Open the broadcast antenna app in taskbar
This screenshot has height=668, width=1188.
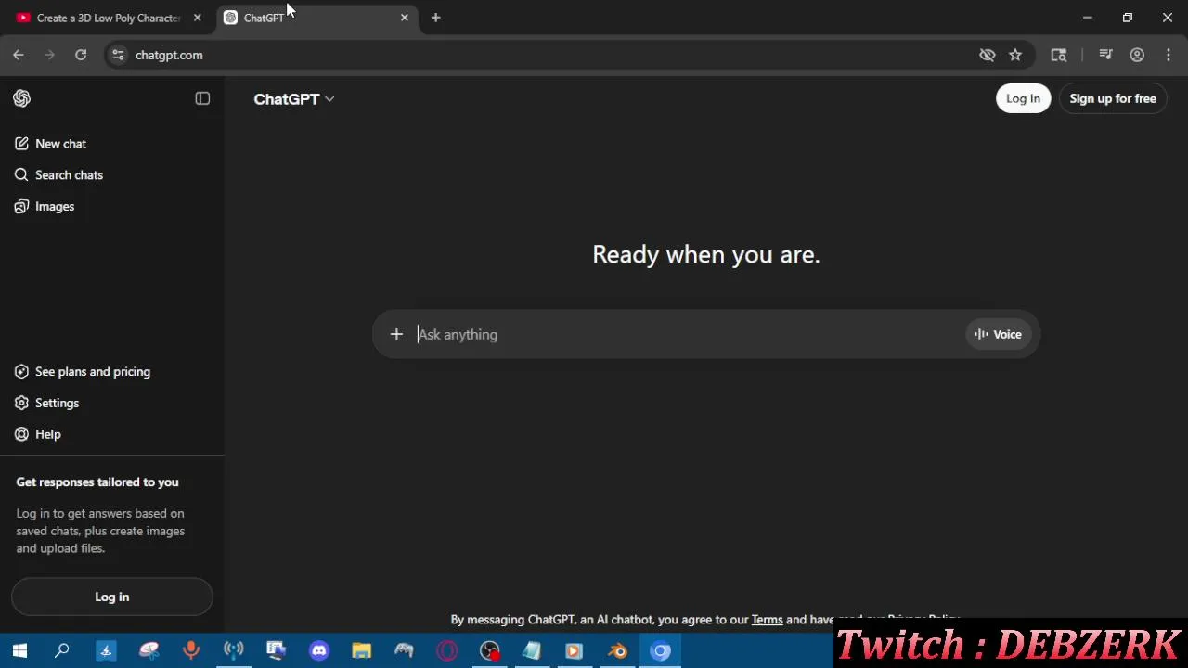point(233,650)
